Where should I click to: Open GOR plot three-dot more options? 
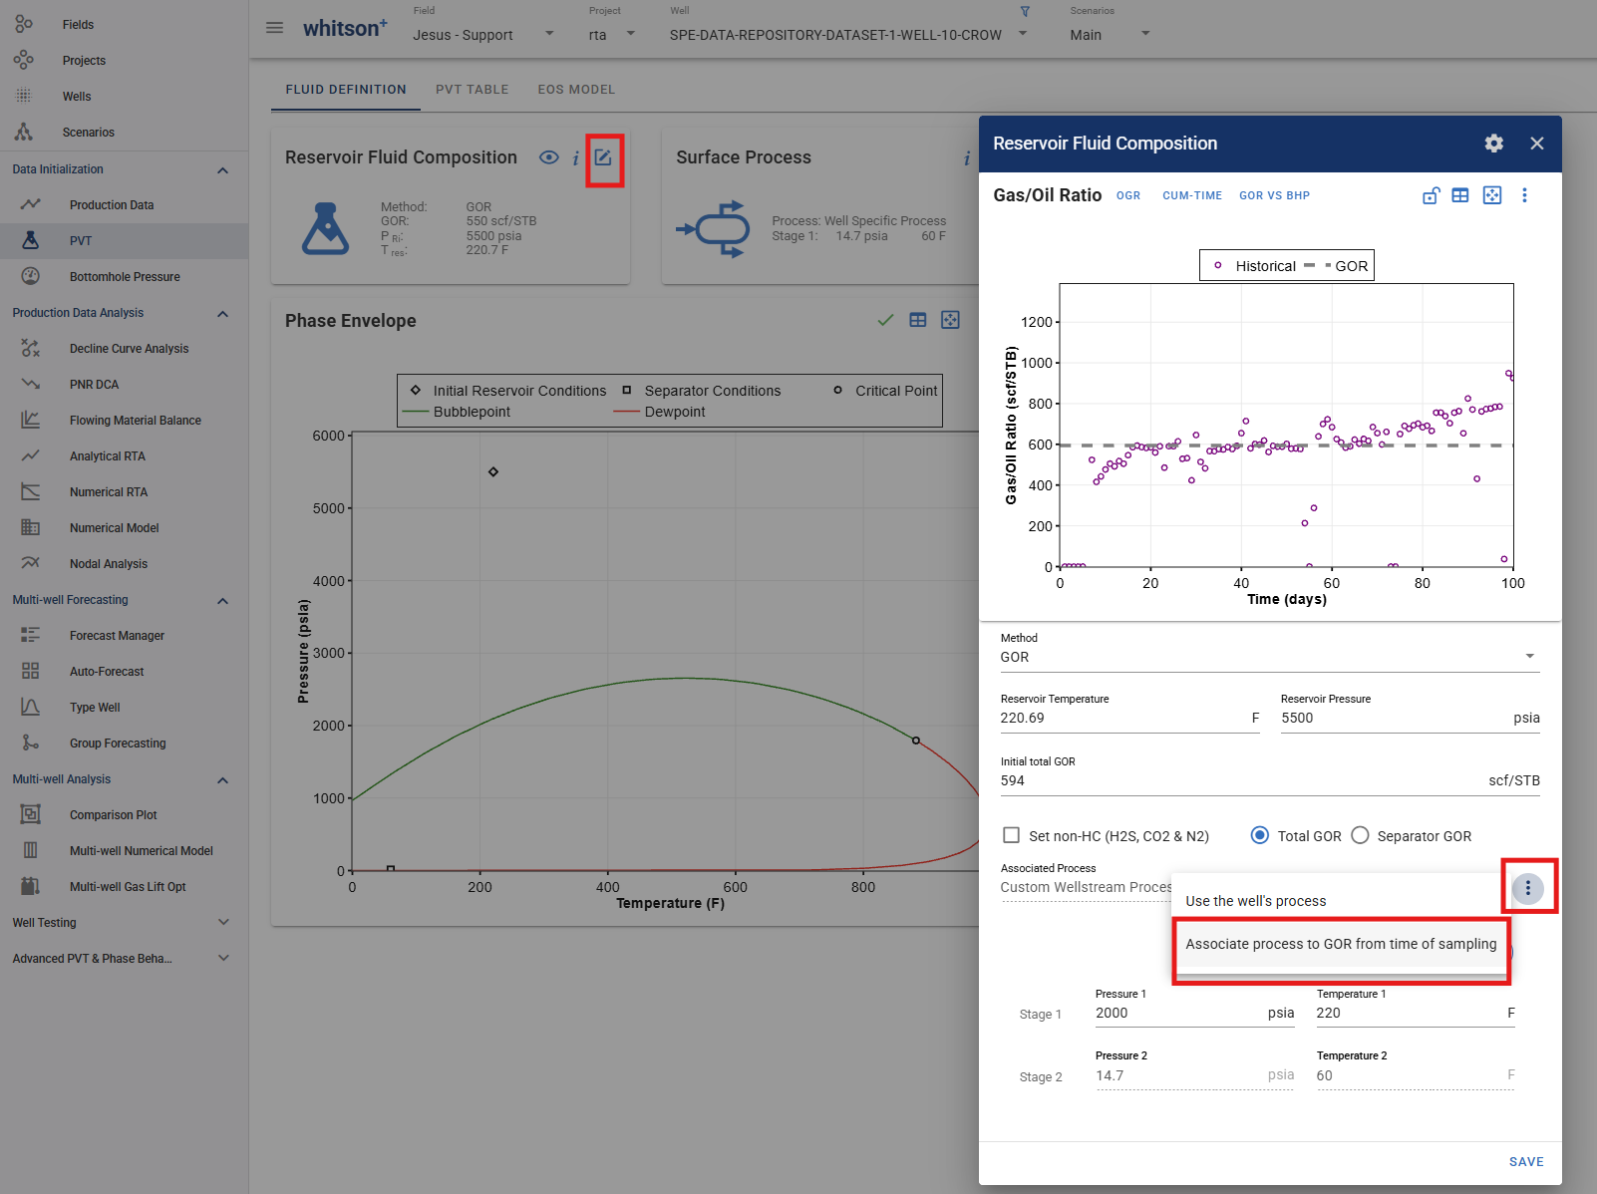1524,195
